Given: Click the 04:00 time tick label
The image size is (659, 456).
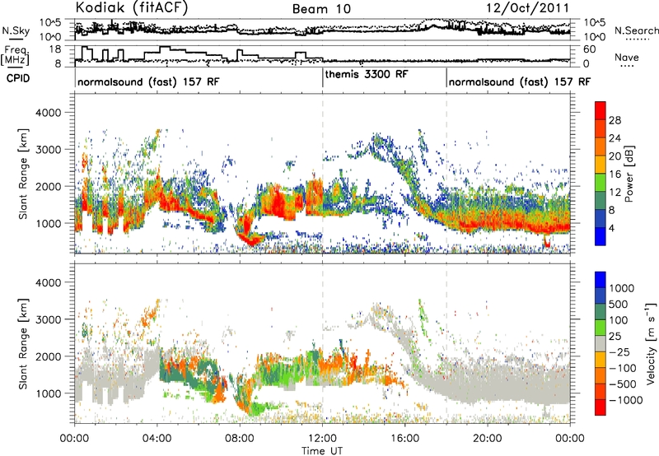Looking at the screenshot, I should pyautogui.click(x=157, y=439).
